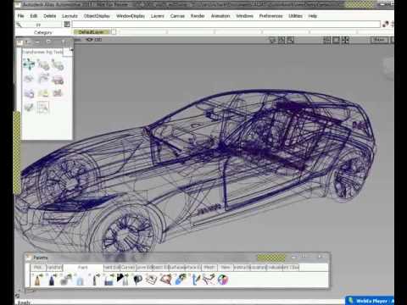Select the blue flood fill bucket tool
The image size is (407, 305).
point(109,280)
